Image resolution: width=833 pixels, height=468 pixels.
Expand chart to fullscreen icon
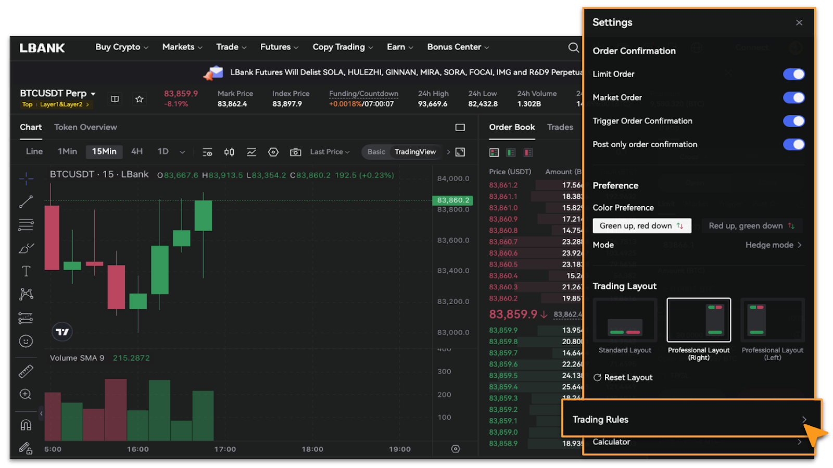pos(460,152)
